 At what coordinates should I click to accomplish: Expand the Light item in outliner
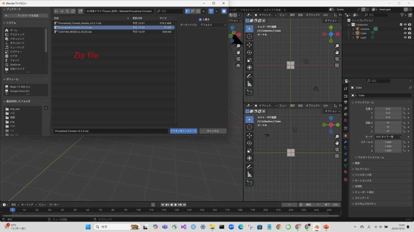(x=353, y=37)
